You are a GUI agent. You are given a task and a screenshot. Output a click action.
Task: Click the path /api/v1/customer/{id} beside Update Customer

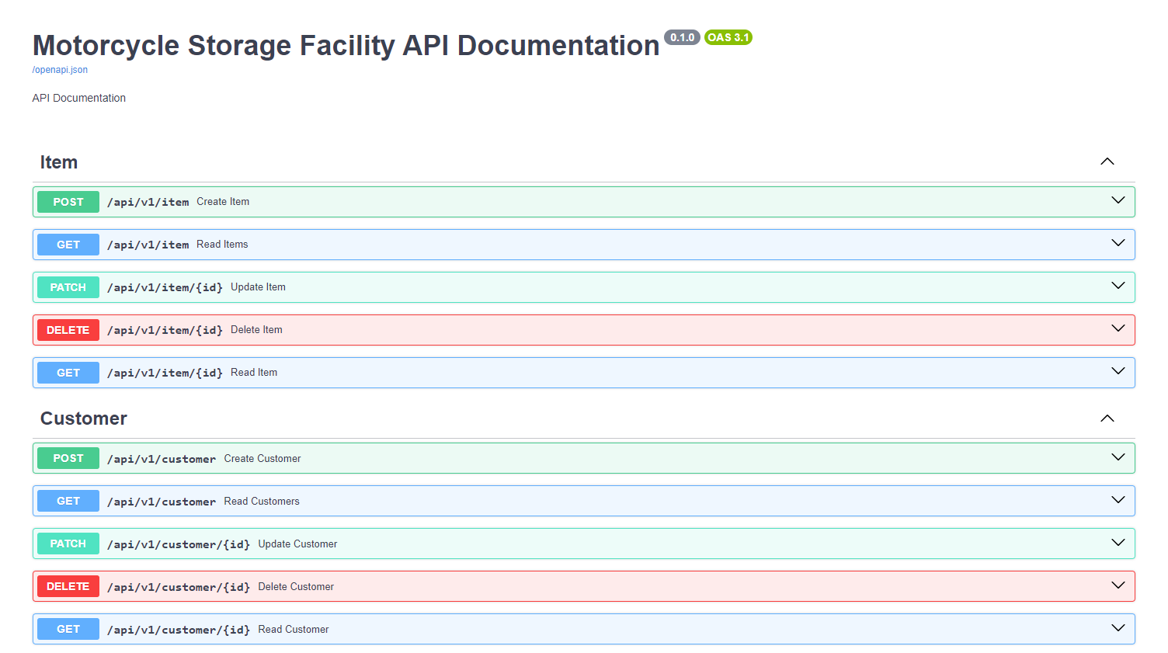[x=179, y=544]
